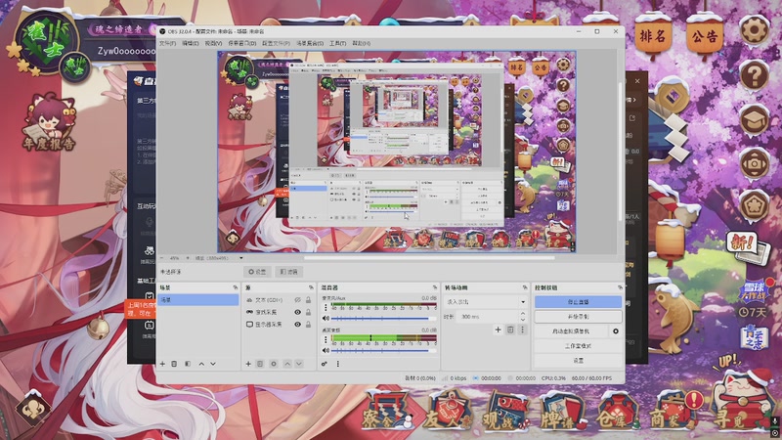The image size is (782, 440).
Task: Open the game settings gear at top right
Action: click(x=754, y=30)
